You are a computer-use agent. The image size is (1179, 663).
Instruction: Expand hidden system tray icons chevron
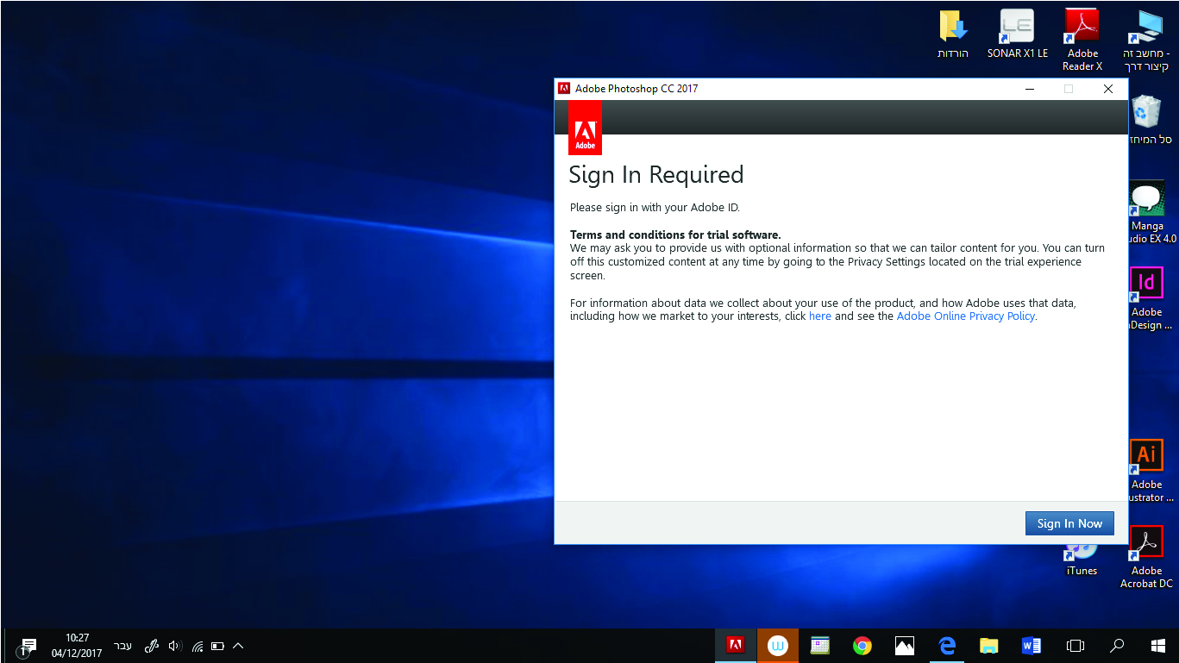pyautogui.click(x=238, y=646)
